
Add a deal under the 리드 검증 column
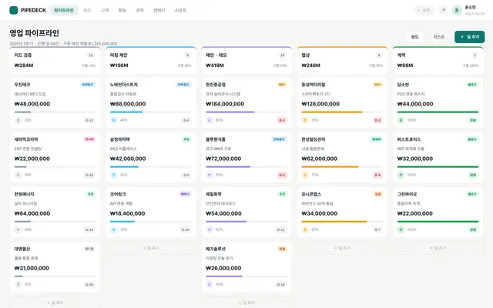(x=55, y=303)
